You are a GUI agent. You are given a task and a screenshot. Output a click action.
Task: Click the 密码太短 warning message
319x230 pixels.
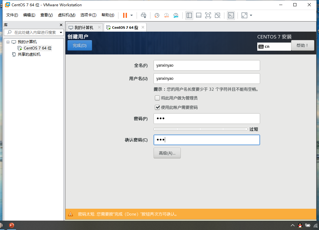pos(128,214)
